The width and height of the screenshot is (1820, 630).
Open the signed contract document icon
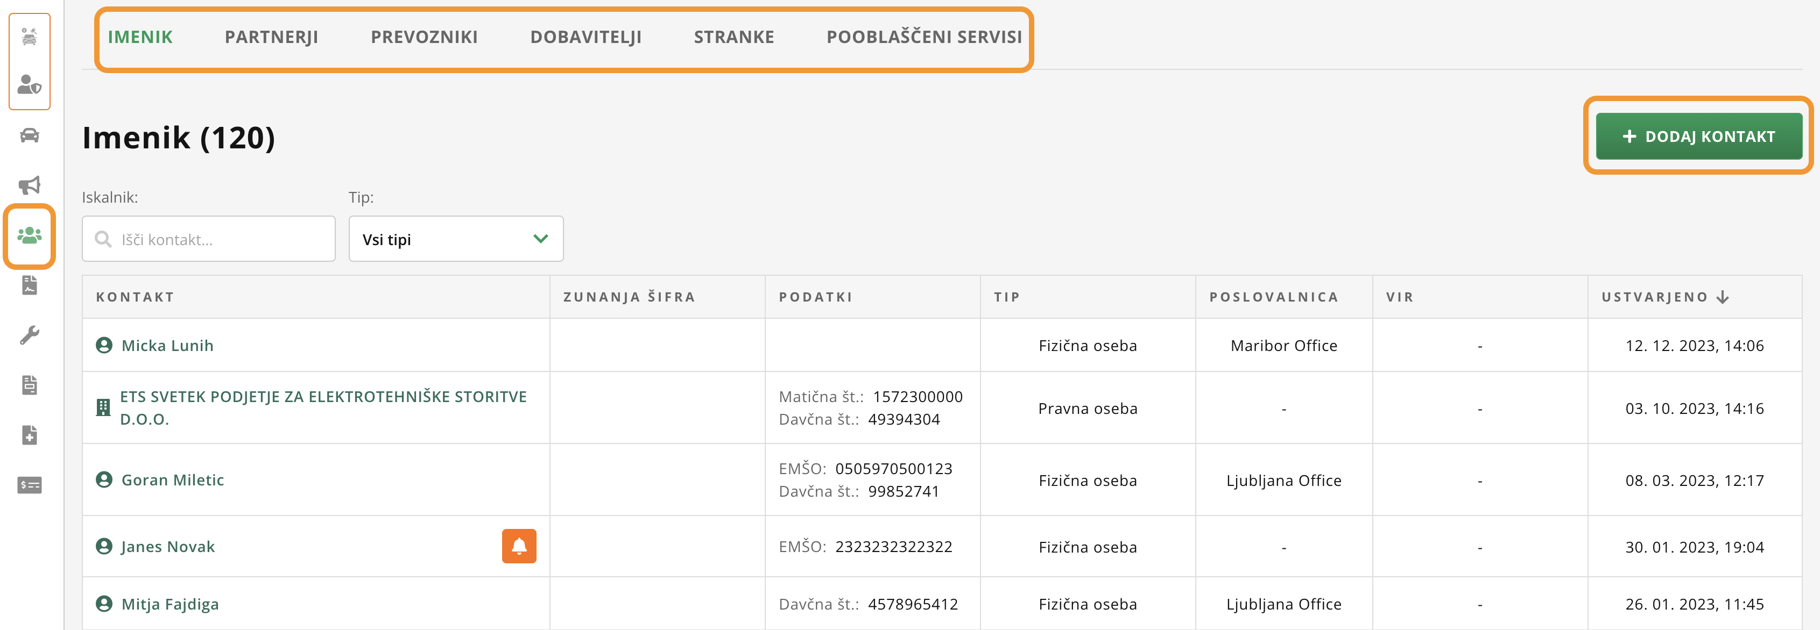(x=29, y=285)
